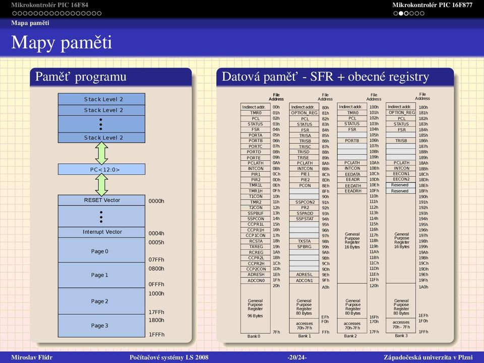Image resolution: width=484 pixels, height=363 pixels.
Task: Click the 1FFFh address label
Action: coord(156,335)
